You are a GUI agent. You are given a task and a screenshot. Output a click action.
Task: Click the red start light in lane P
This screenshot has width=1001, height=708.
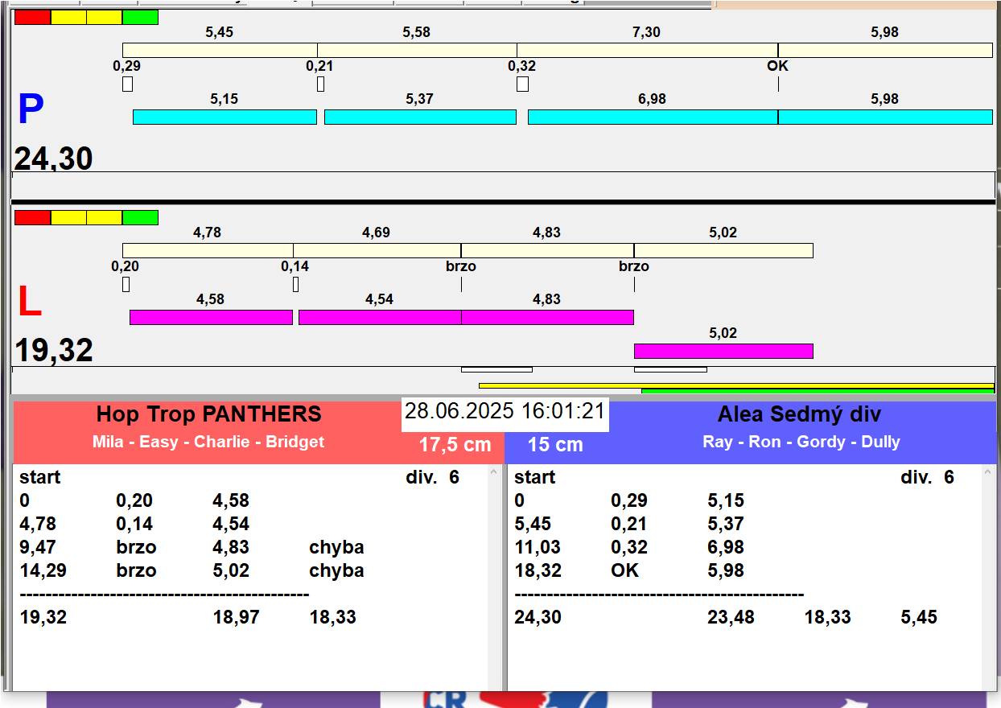tap(32, 18)
